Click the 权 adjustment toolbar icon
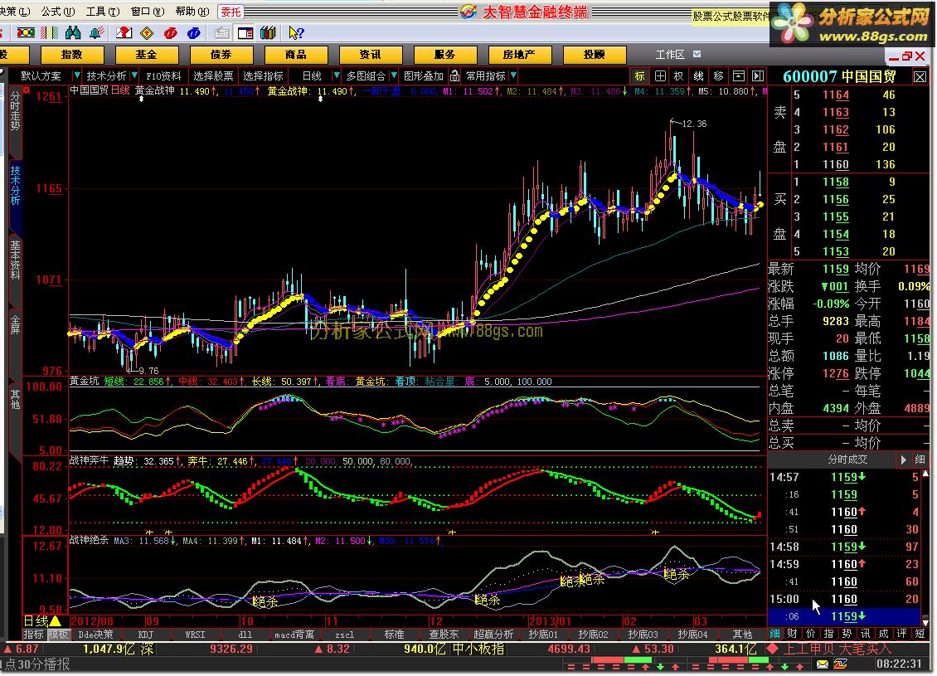This screenshot has width=937, height=676. (679, 76)
